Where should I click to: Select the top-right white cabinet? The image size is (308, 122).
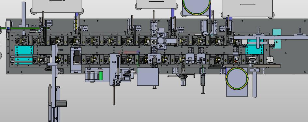click(x=247, y=8)
